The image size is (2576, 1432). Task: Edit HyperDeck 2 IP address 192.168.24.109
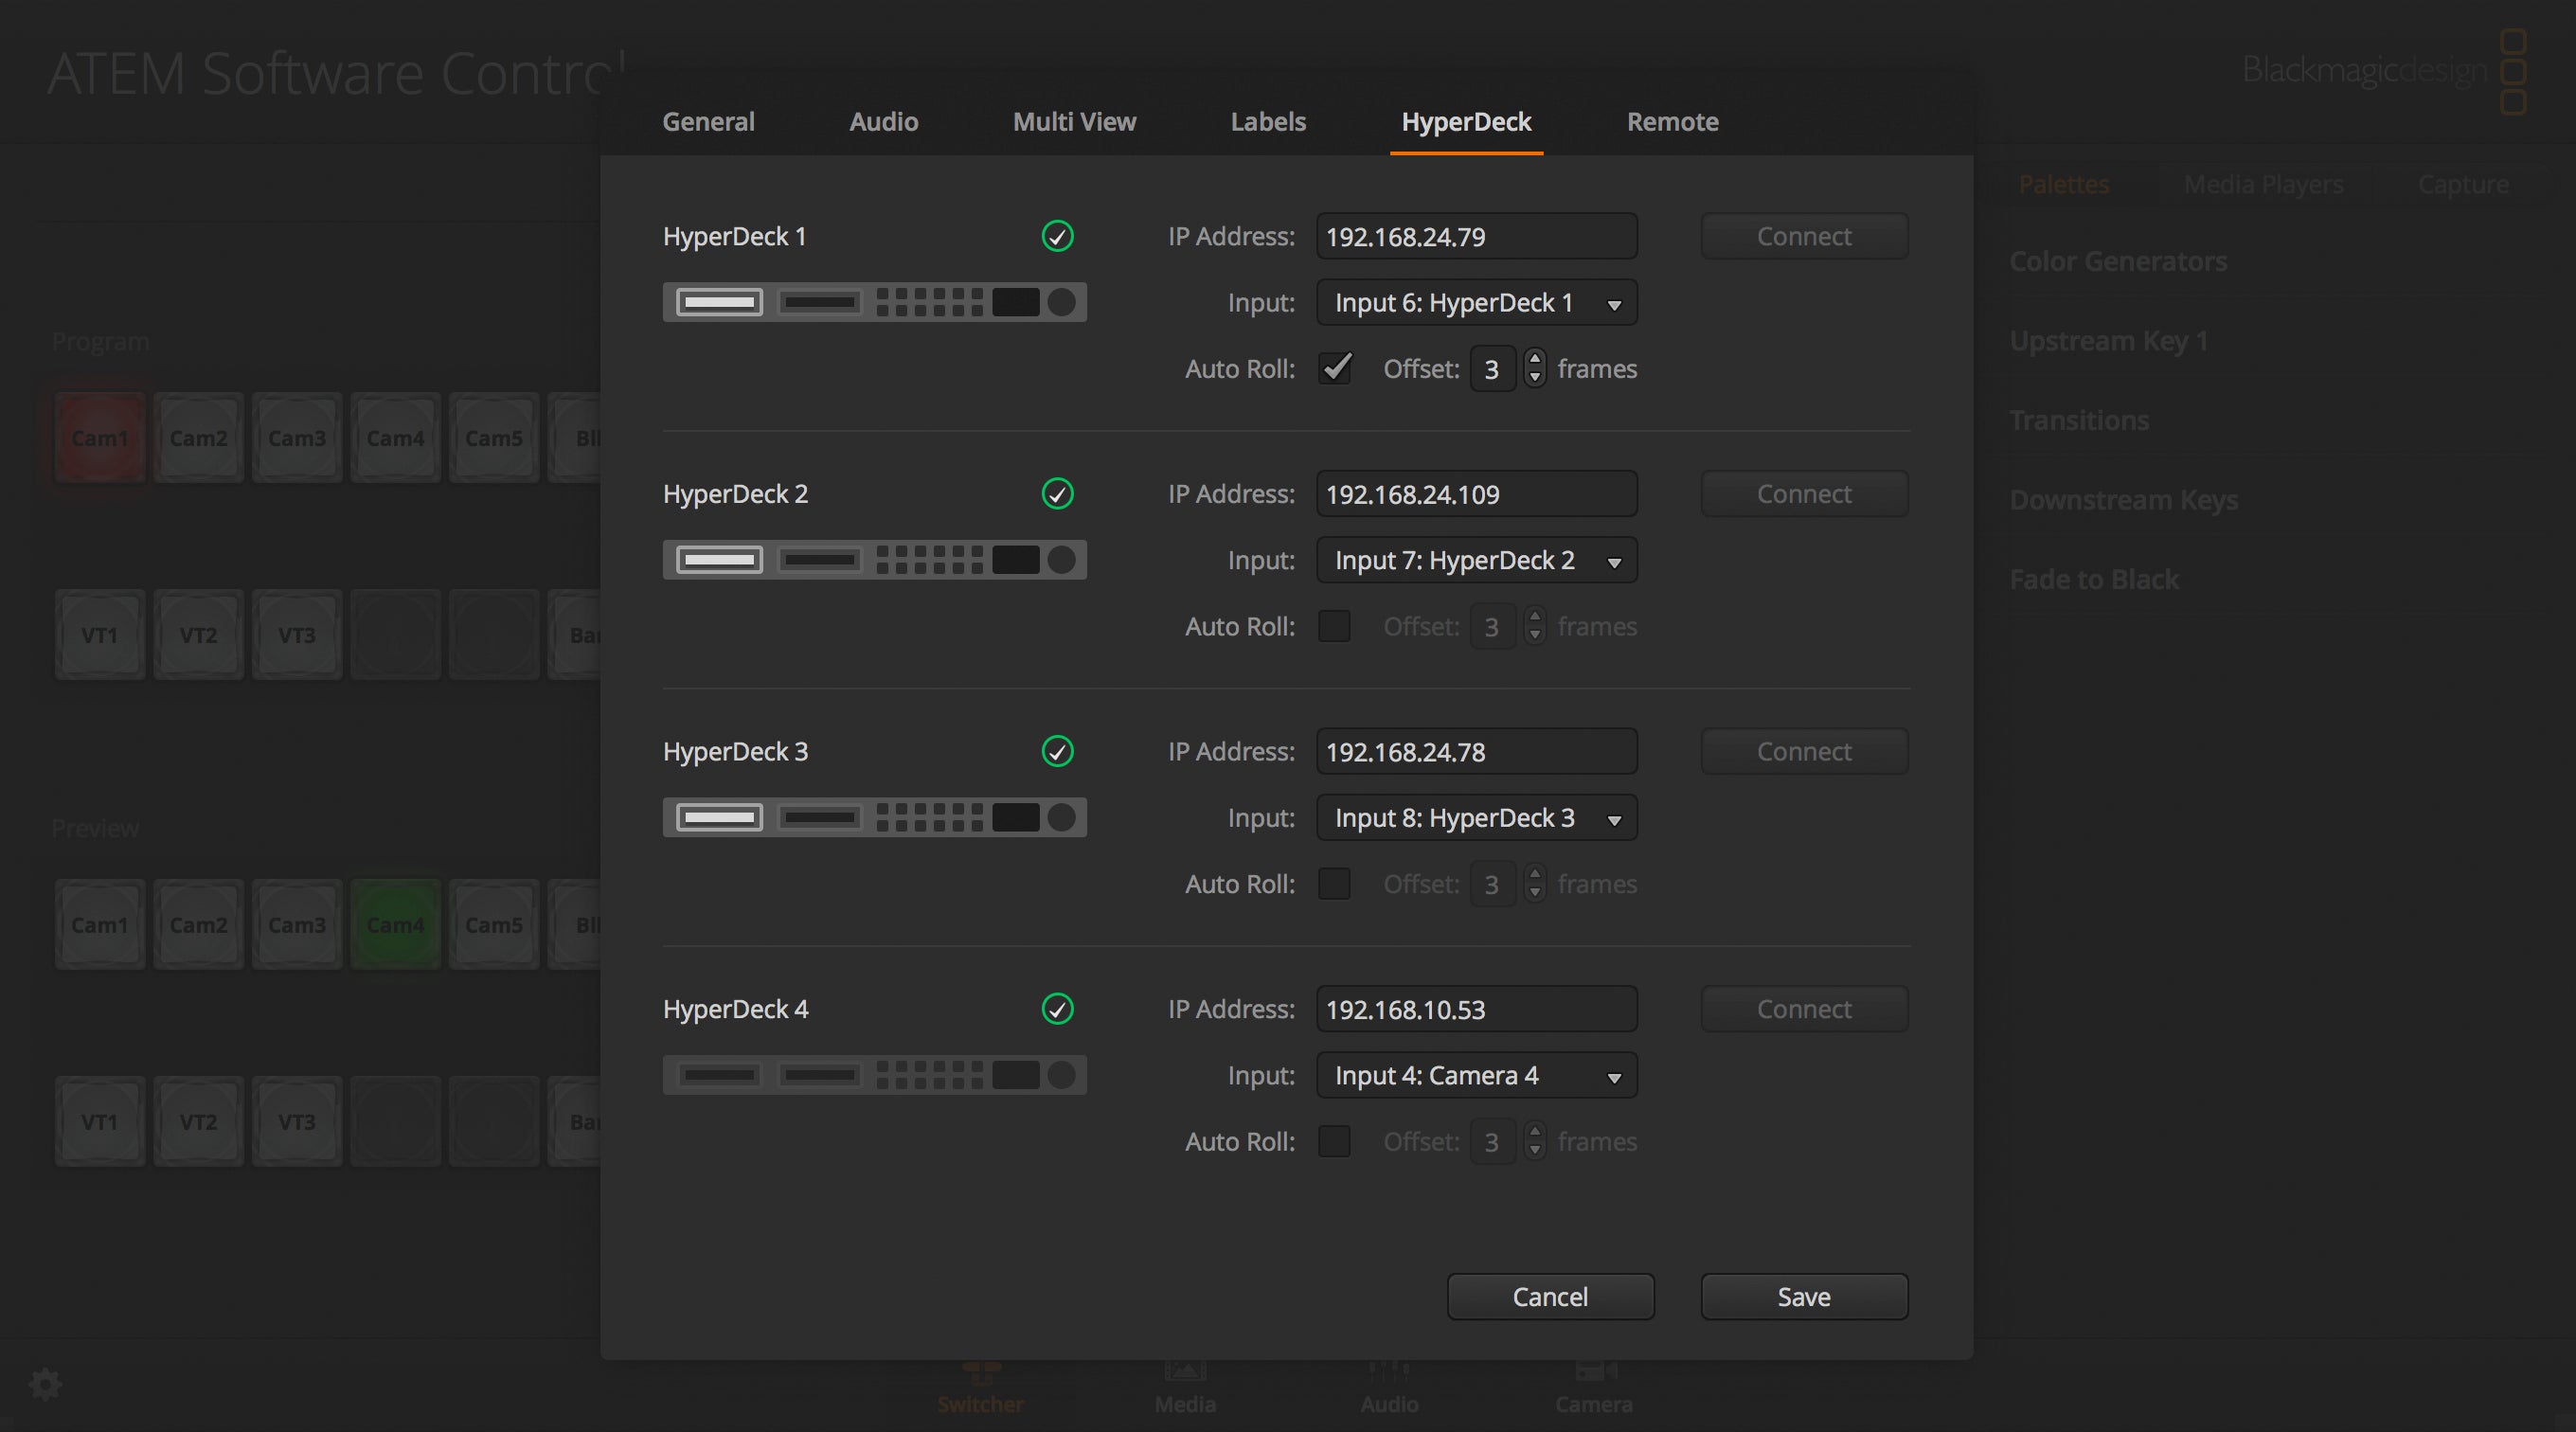coord(1476,493)
